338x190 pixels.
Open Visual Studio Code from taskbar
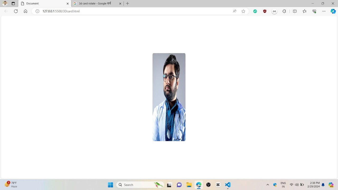228,185
